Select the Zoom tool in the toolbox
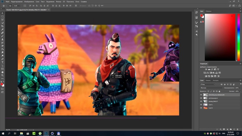The width and height of the screenshot is (242, 136). [2, 75]
